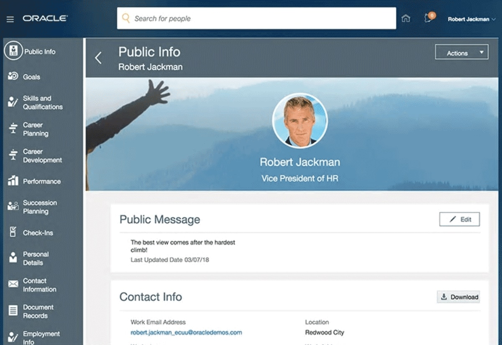
Task: Click the robert.jackman work email link
Action: (x=186, y=333)
